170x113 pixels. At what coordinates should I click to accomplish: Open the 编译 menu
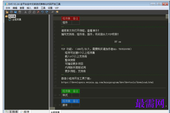(x=36, y=8)
